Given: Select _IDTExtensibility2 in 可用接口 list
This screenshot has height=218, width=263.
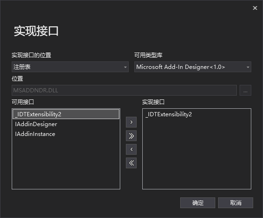Looking at the screenshot, I should click(x=66, y=114).
